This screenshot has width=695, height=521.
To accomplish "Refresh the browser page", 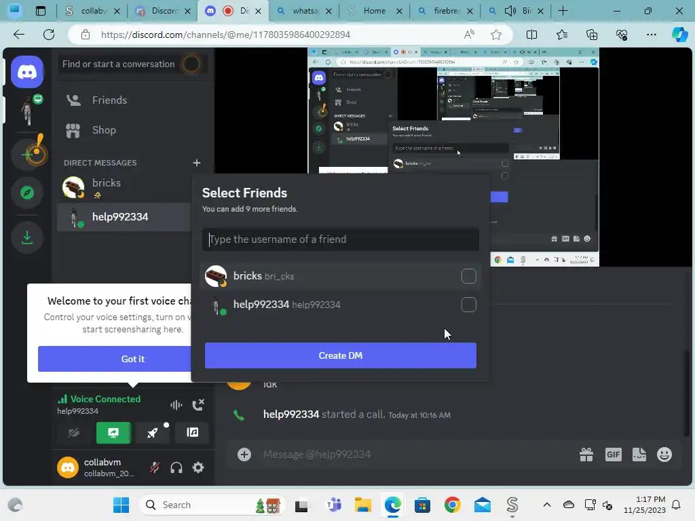I will [x=49, y=35].
